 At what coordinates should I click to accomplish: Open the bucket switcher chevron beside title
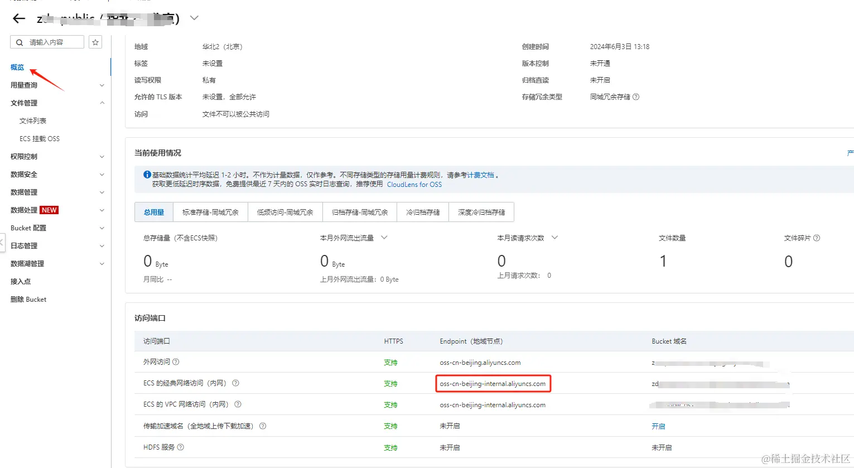coord(194,18)
